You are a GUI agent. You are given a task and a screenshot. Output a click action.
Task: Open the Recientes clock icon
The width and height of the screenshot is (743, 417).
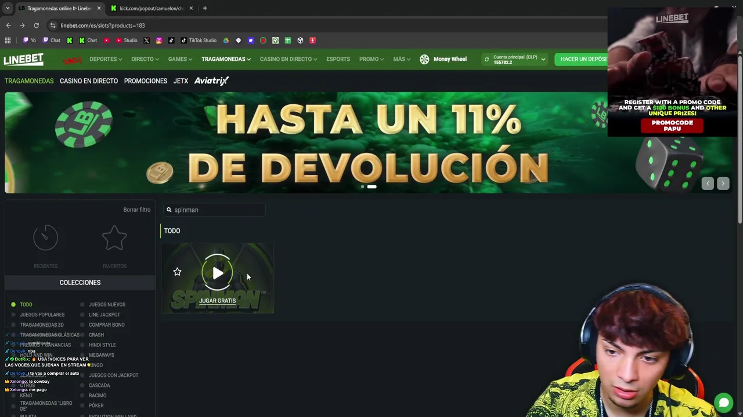point(45,237)
